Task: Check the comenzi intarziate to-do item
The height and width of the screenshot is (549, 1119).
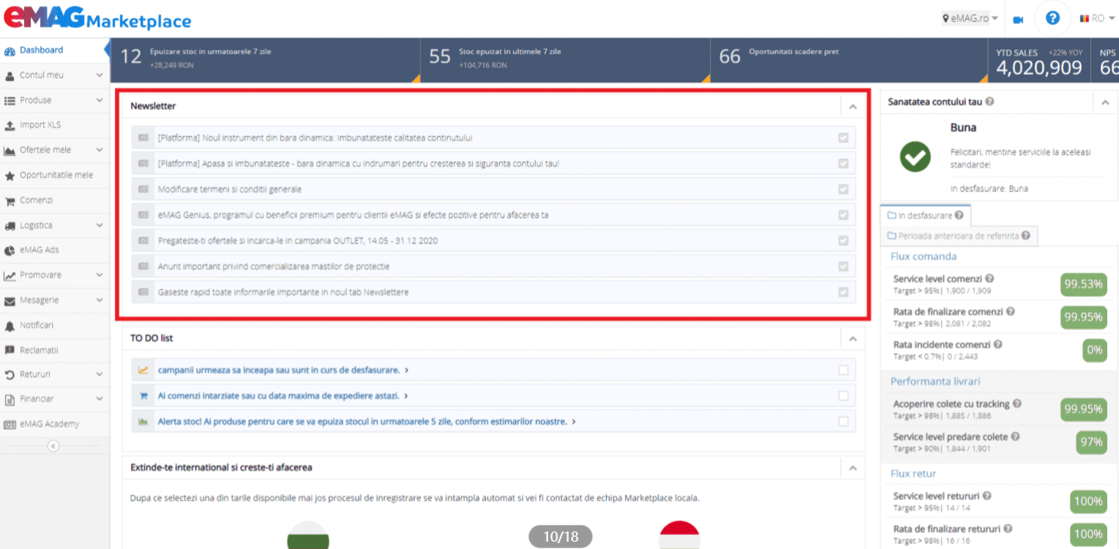Action: [843, 396]
